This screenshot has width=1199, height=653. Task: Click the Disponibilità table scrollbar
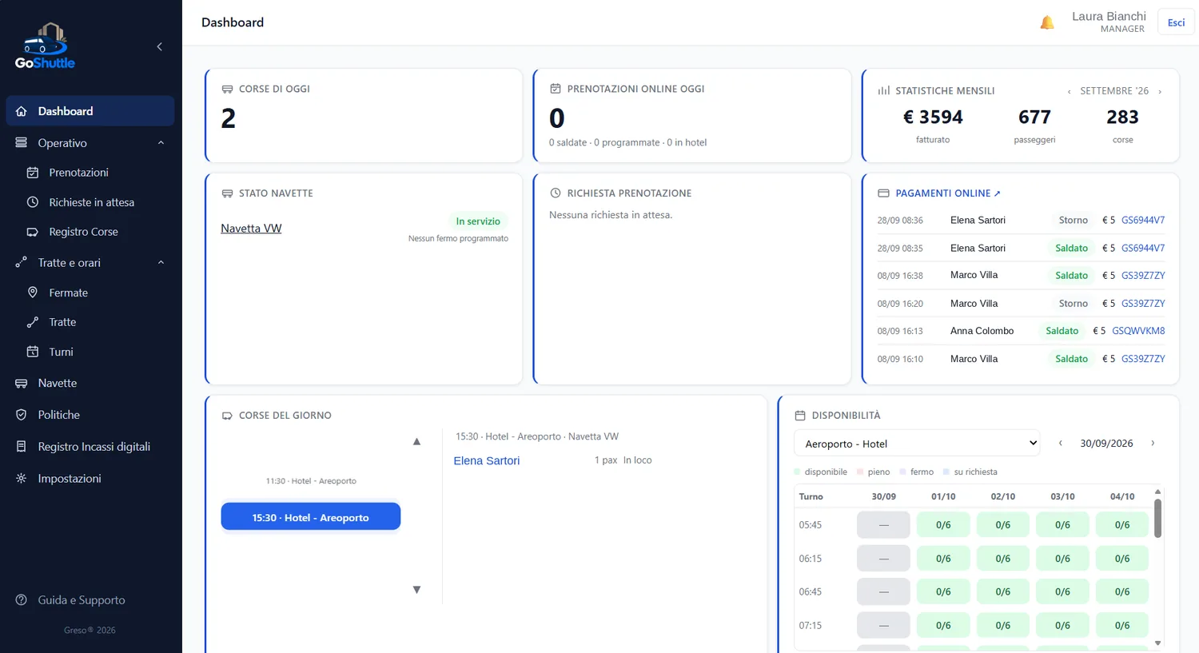point(1157,518)
